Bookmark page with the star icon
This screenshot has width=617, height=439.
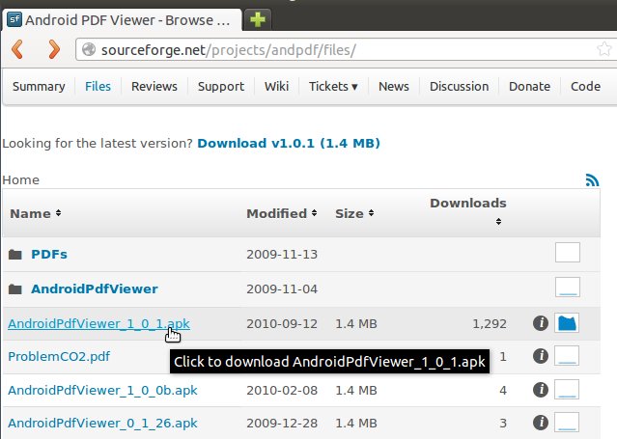[604, 49]
